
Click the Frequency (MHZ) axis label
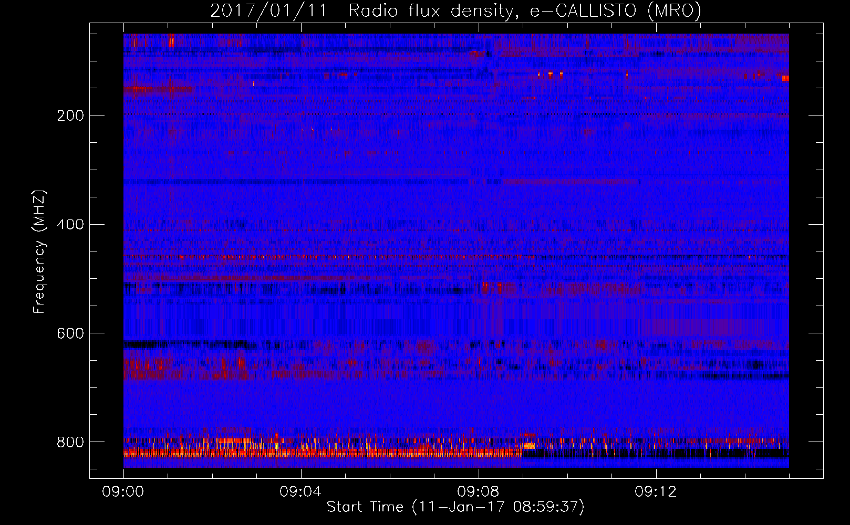[x=39, y=251]
